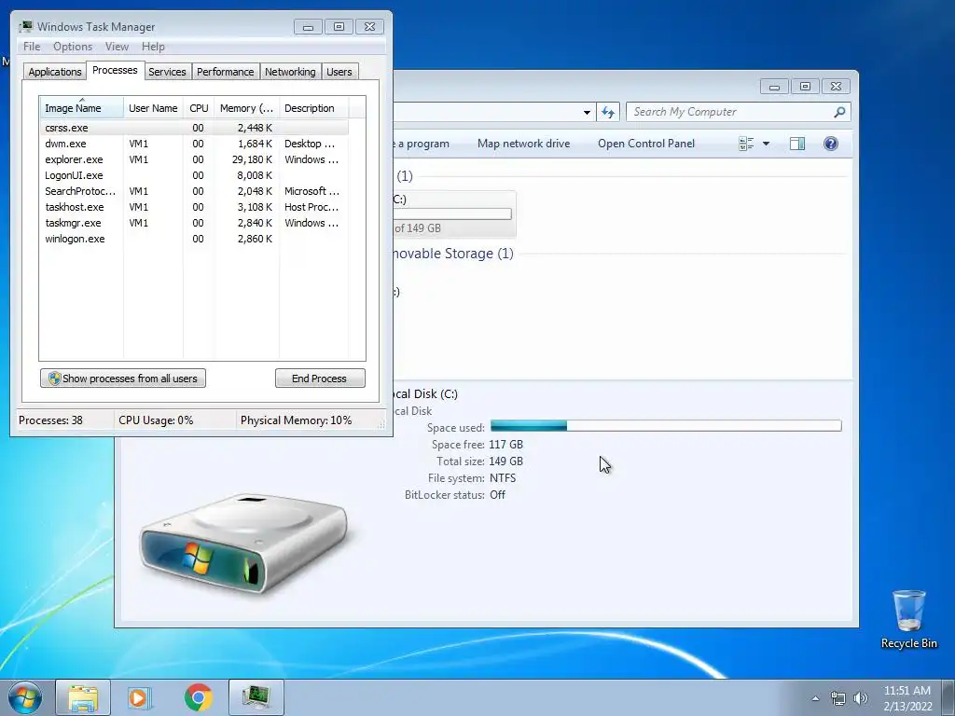
Task: Minimize the Explorer window
Action: pos(774,87)
